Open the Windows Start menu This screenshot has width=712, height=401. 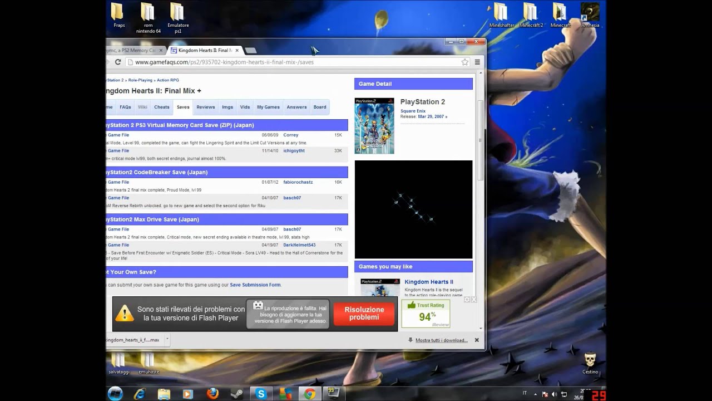115,394
